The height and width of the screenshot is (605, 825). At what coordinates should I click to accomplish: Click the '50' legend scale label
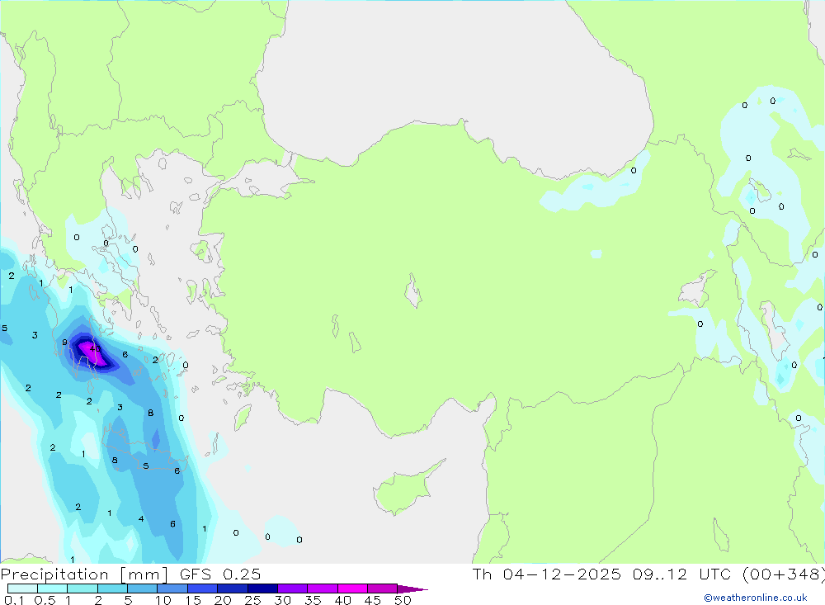(x=403, y=600)
